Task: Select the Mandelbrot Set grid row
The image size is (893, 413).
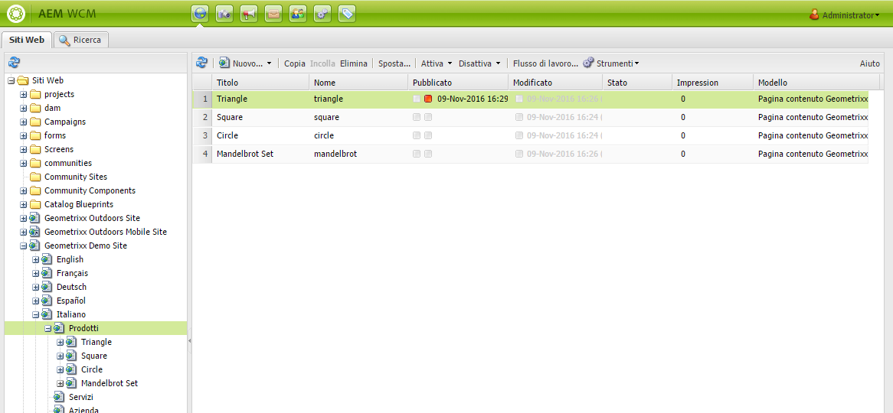Action: point(530,154)
